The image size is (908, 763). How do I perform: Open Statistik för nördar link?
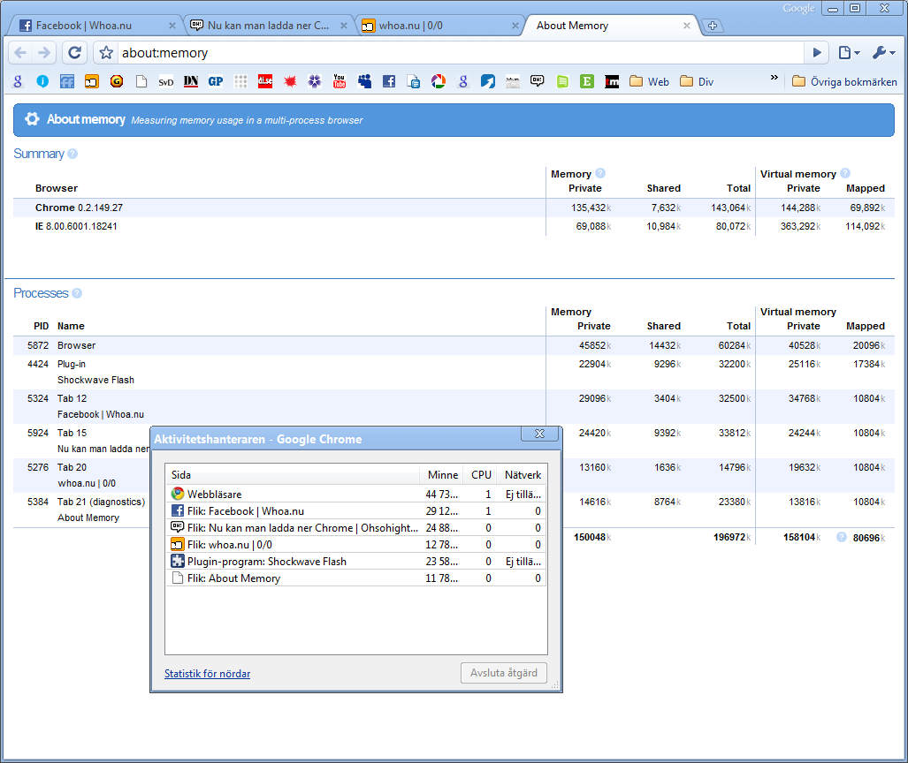click(x=207, y=673)
